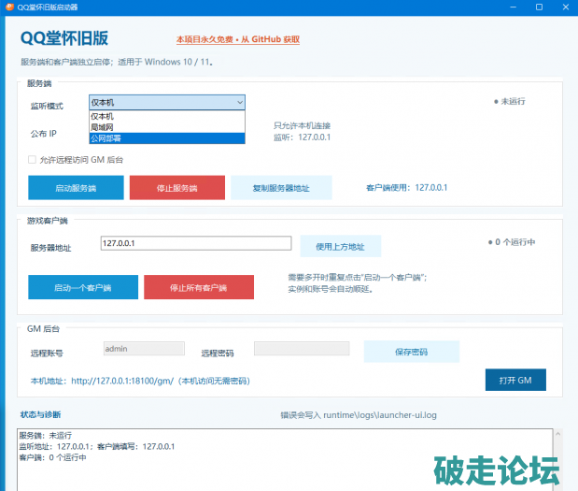Click the 监听: 127.0.0.1 text
The width and height of the screenshot is (578, 491).
click(302, 137)
